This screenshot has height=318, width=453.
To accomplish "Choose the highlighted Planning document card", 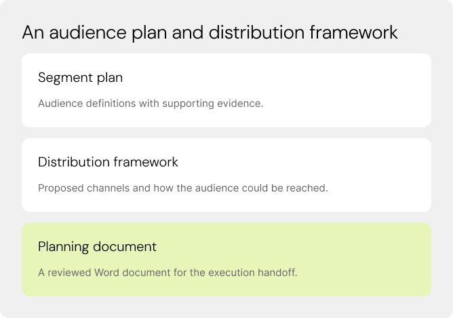I will (226, 259).
